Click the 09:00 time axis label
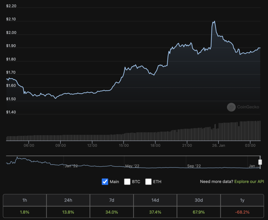The width and height of the screenshot is (268, 220). (61, 146)
